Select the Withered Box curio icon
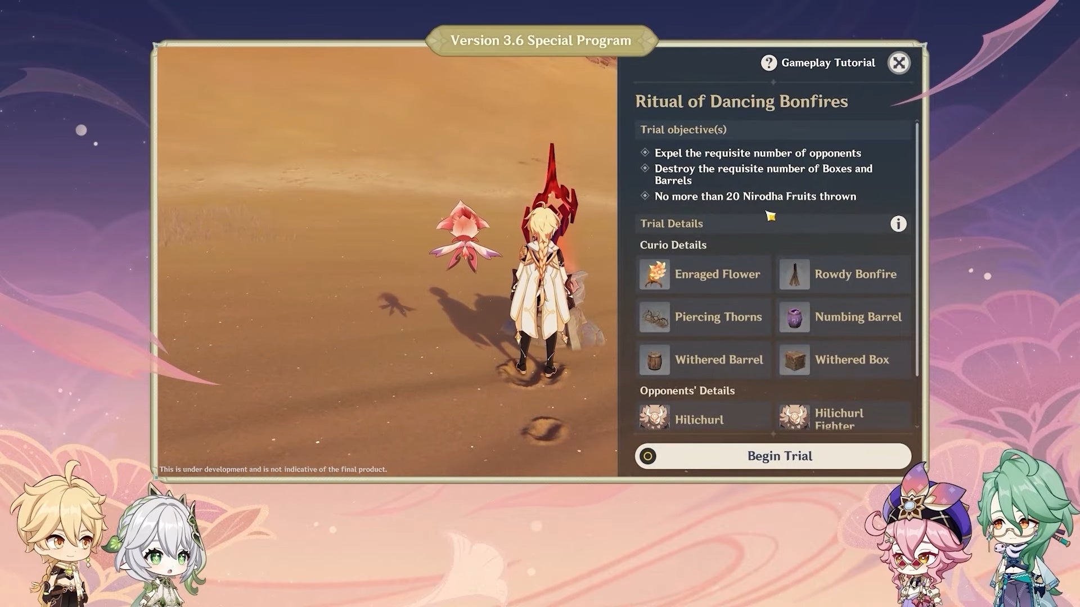This screenshot has height=607, width=1080. pyautogui.click(x=794, y=360)
